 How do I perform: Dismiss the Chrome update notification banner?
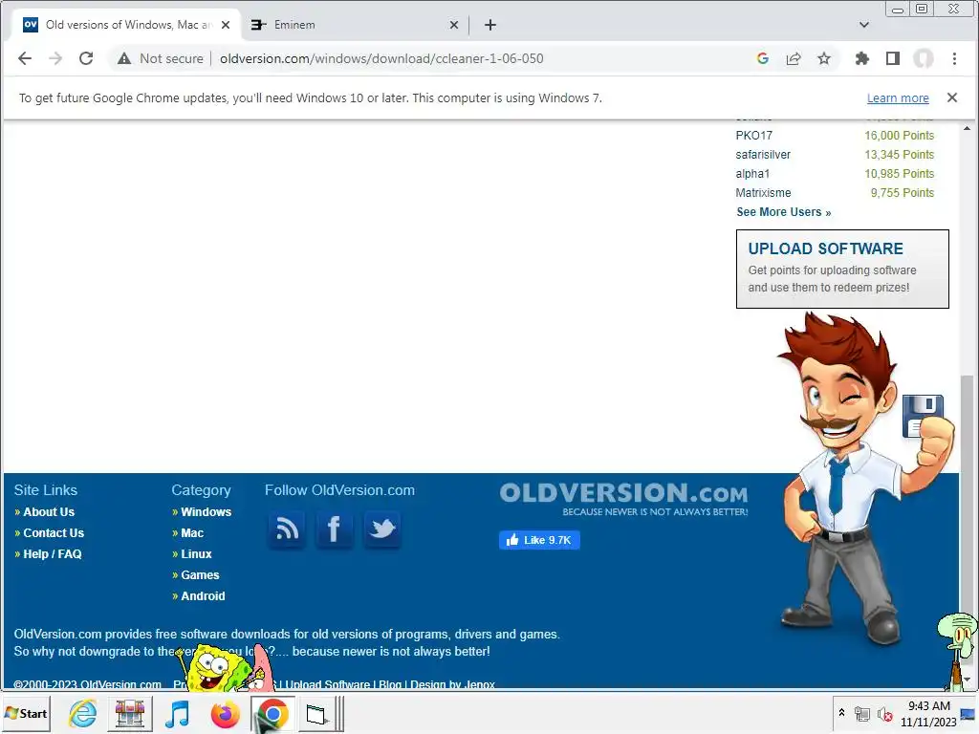(x=951, y=97)
